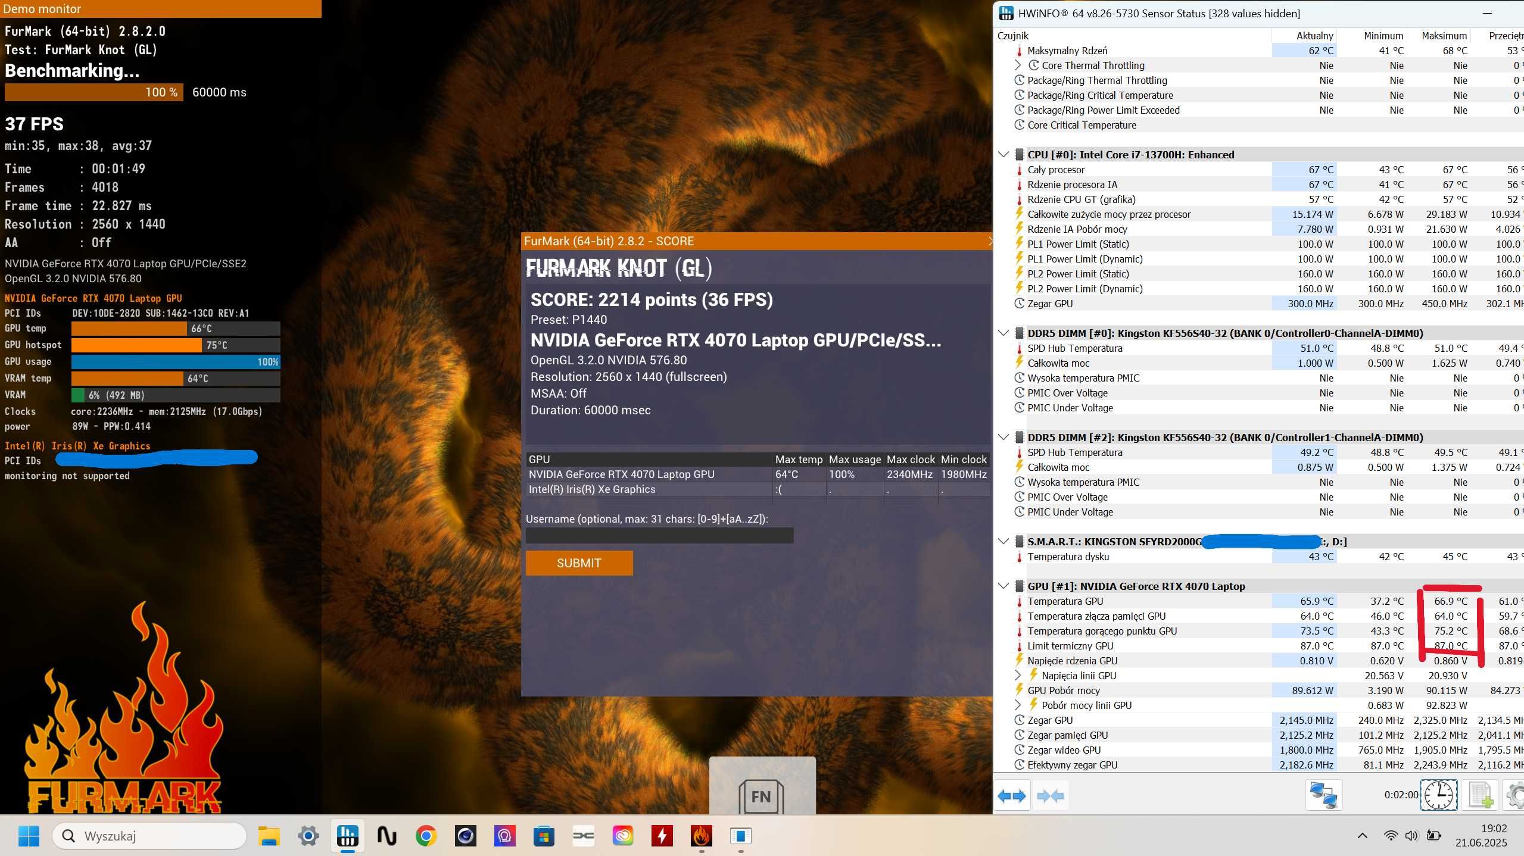This screenshot has width=1524, height=856.
Task: Reset min/max values with the clock button
Action: [1439, 795]
